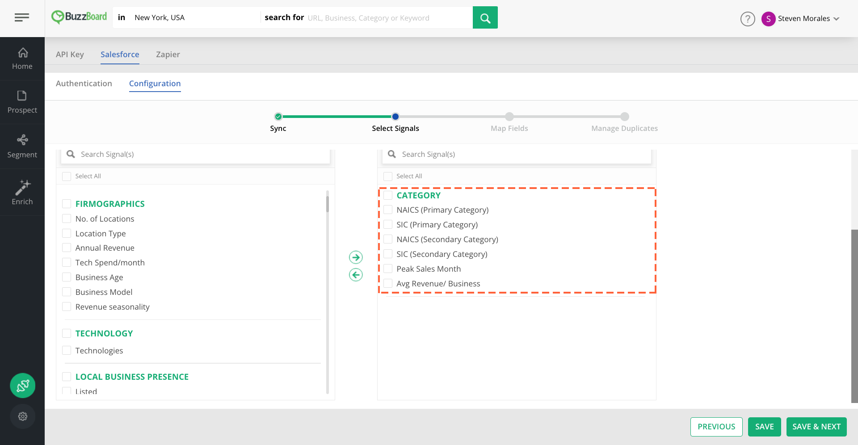This screenshot has height=445, width=858.
Task: Click the SAVE button
Action: point(764,427)
